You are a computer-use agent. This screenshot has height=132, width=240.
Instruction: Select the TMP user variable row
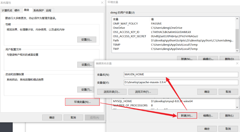click(x=174, y=49)
